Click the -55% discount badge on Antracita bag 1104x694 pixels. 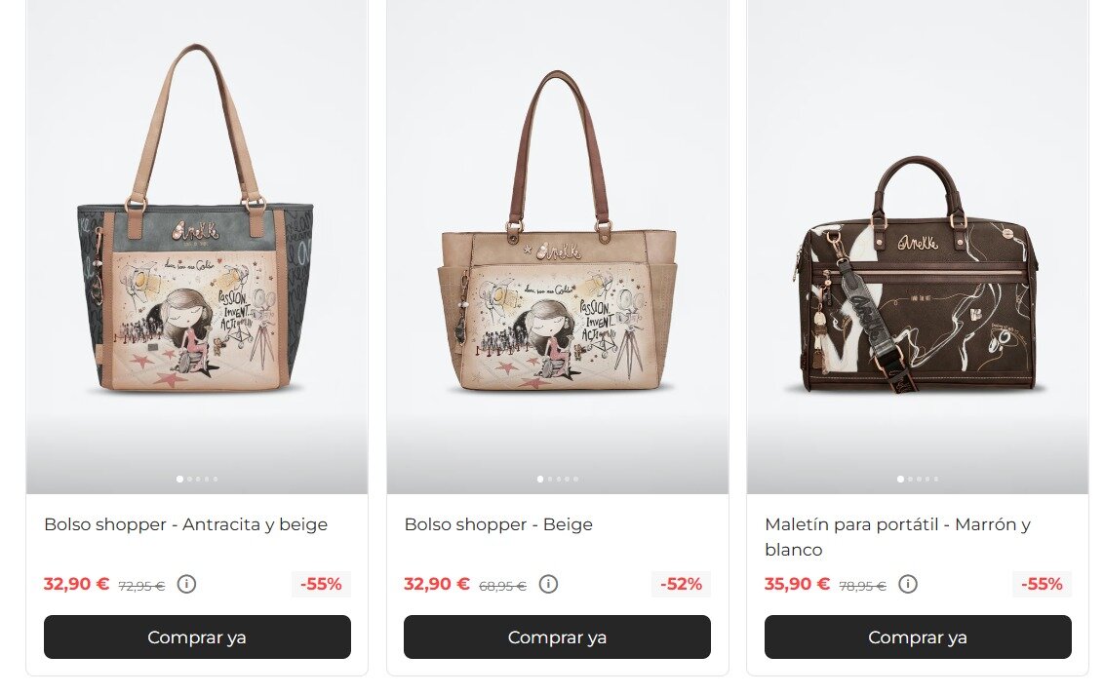click(321, 584)
